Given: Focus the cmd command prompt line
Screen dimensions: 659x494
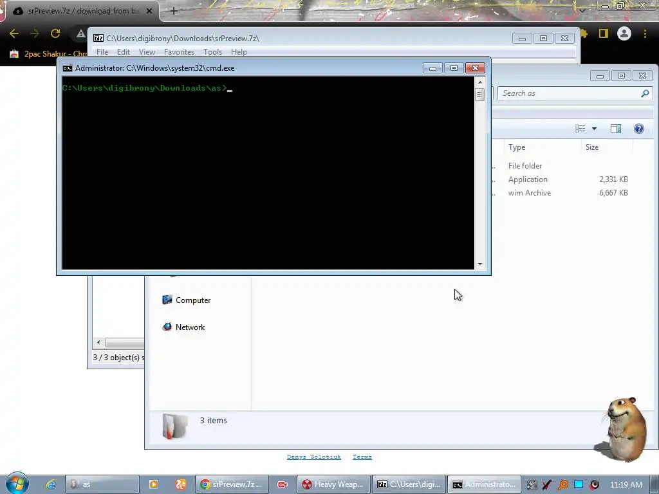Looking at the screenshot, I should pyautogui.click(x=147, y=87).
